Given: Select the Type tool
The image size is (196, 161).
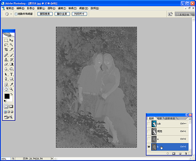Looking at the screenshot, I should pos(11,74).
